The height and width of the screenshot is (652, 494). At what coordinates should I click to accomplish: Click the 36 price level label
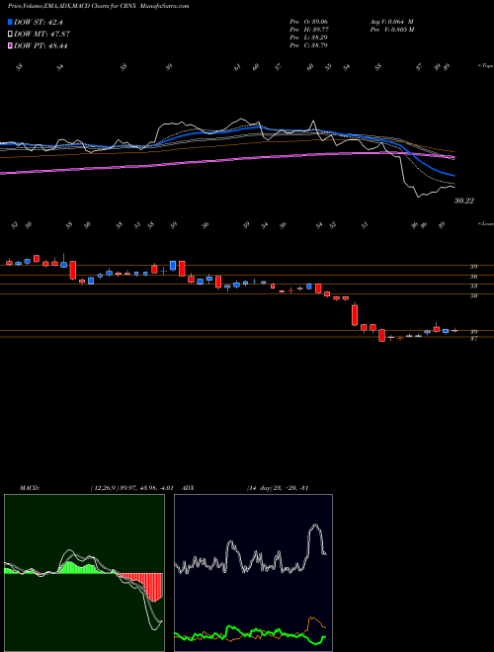[473, 277]
